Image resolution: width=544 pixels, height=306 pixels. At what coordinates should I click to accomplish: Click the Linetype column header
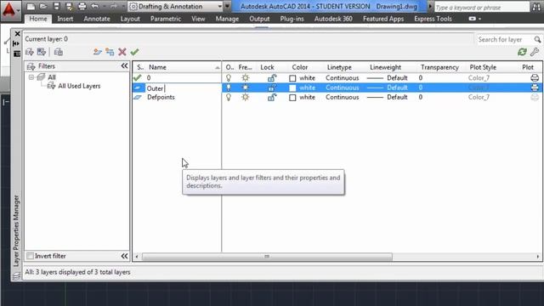pyautogui.click(x=339, y=67)
